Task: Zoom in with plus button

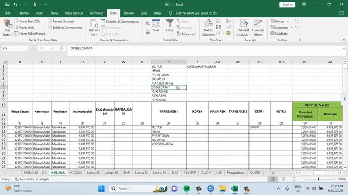Action: tap(334, 179)
